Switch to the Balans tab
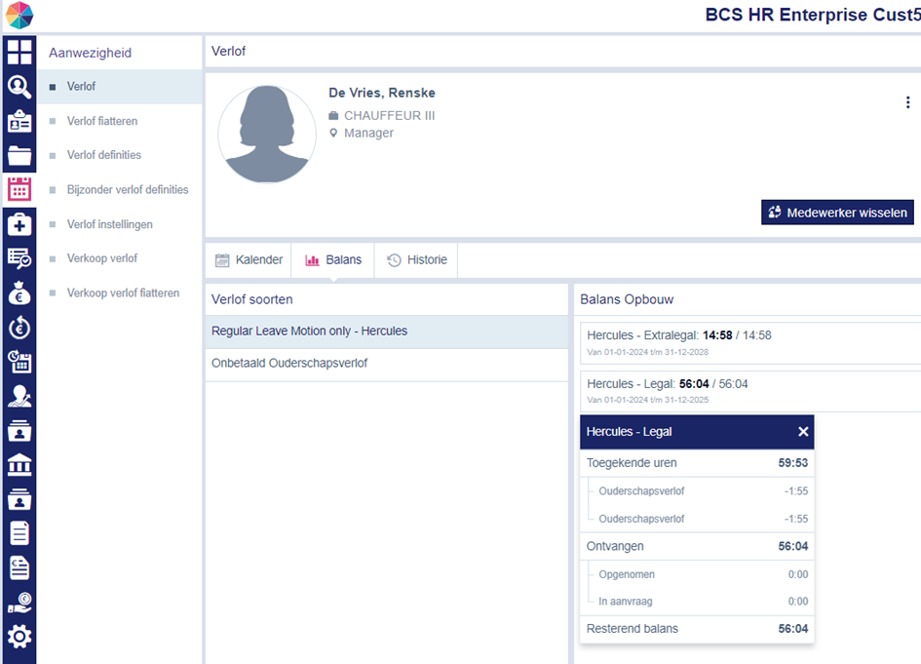921x664 pixels. pos(333,259)
